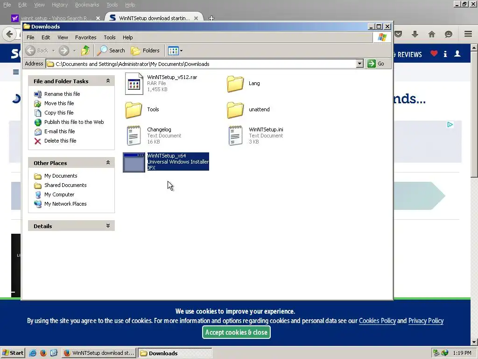Open the Tools folder
Viewport: 478px width, 359px height.
[134, 109]
